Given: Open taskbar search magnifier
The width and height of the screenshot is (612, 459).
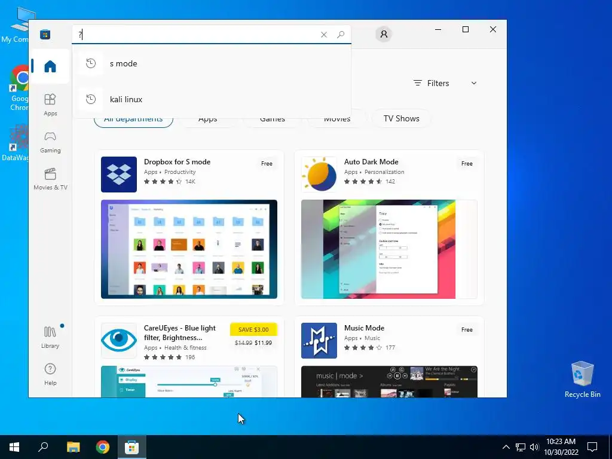Looking at the screenshot, I should tap(43, 447).
